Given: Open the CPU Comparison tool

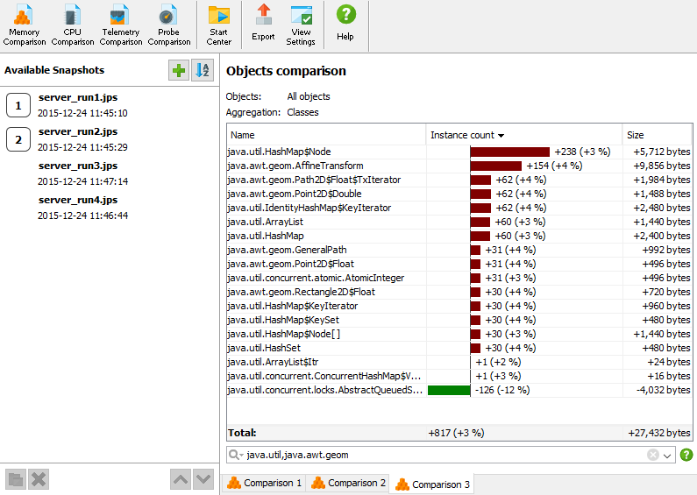Looking at the screenshot, I should pyautogui.click(x=73, y=25).
